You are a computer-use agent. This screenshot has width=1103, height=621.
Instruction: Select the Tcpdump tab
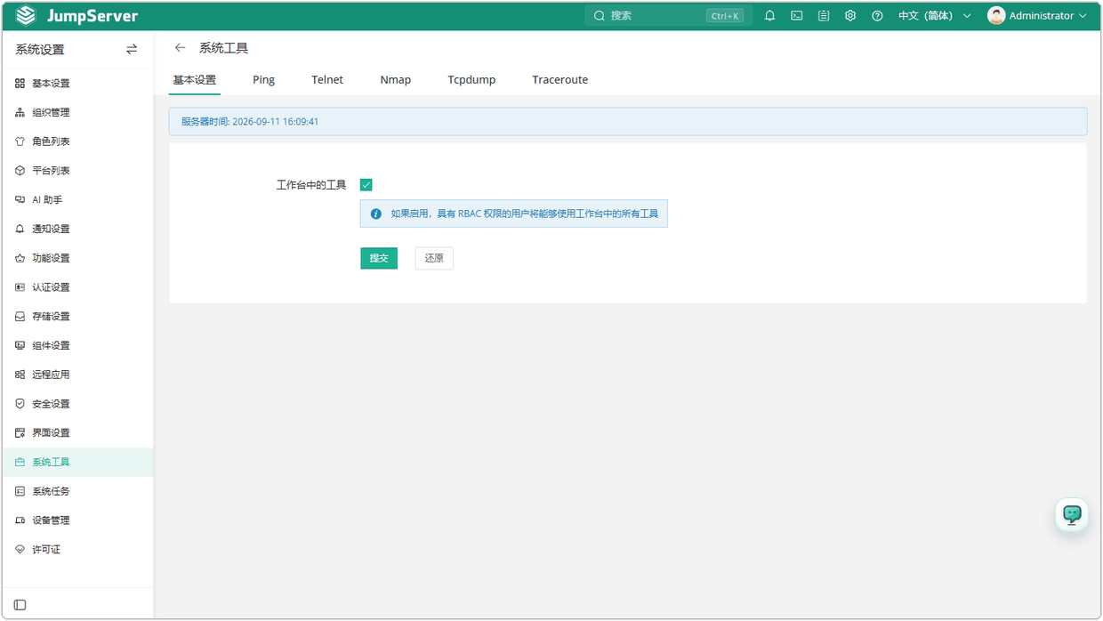coord(471,80)
